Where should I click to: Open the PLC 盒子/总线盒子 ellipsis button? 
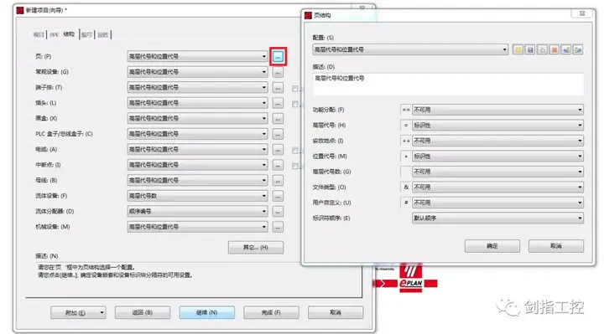point(278,134)
